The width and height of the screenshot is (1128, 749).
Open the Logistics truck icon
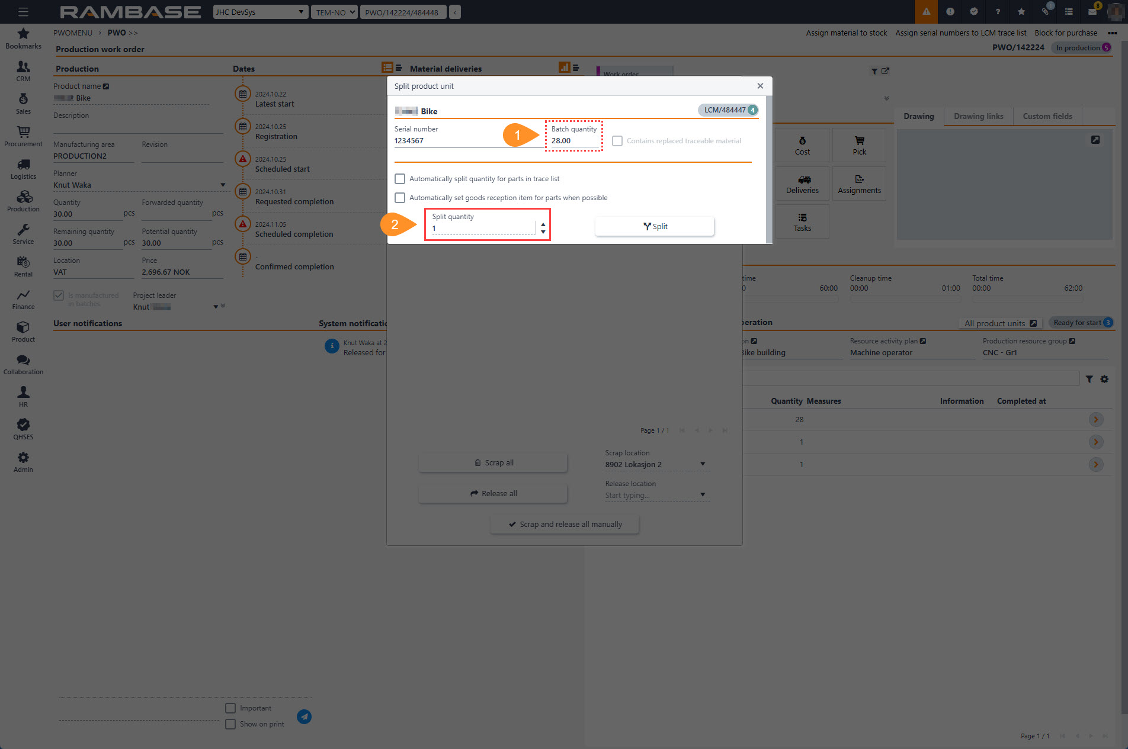[x=23, y=165]
